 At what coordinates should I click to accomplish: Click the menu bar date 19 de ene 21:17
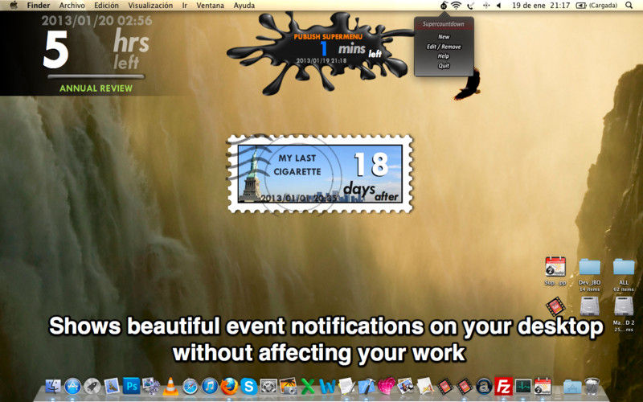[541, 6]
